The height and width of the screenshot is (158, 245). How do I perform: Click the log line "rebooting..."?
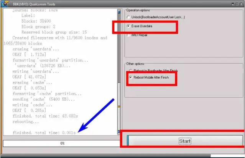pyautogui.click(x=26, y=122)
